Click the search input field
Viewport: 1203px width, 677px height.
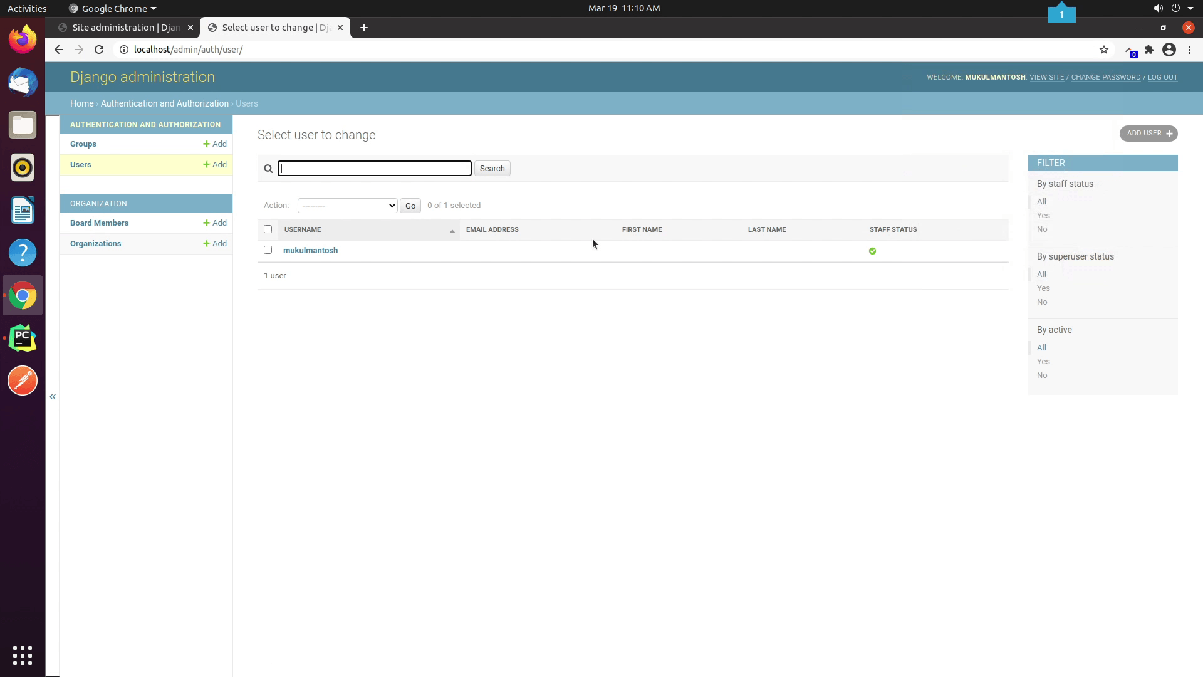click(x=375, y=169)
